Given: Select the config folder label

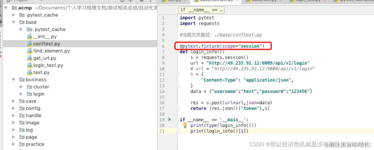Looking at the screenshot, I should 33,108.
